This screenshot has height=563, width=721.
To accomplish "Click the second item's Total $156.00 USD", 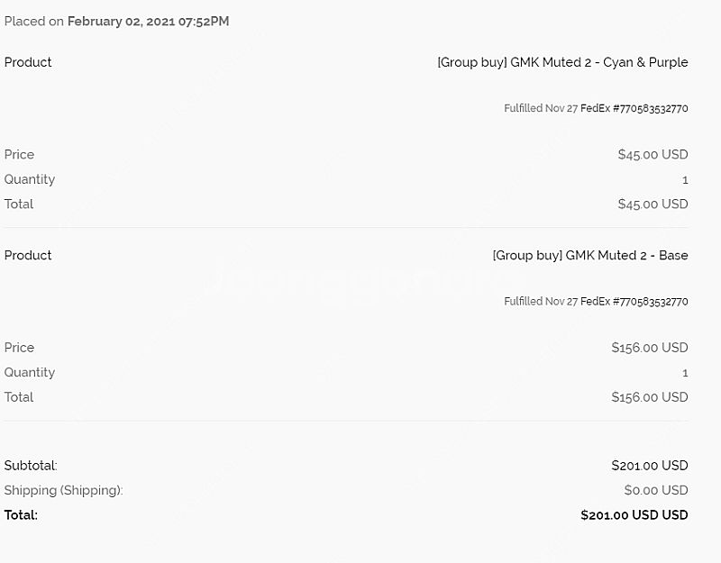I will click(650, 397).
